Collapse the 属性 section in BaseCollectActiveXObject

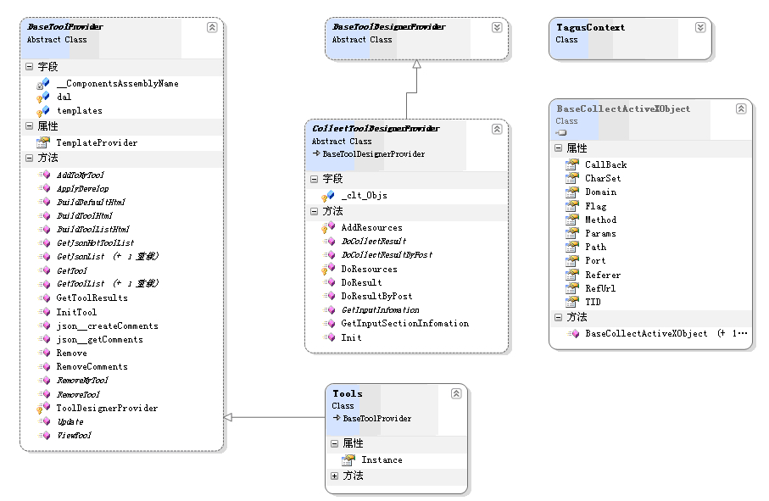558,148
